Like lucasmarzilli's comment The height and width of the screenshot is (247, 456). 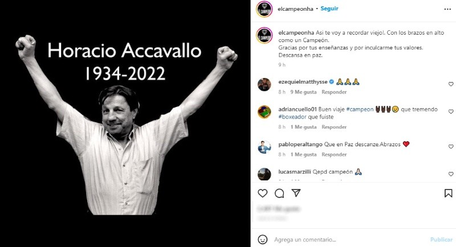pos(451,174)
